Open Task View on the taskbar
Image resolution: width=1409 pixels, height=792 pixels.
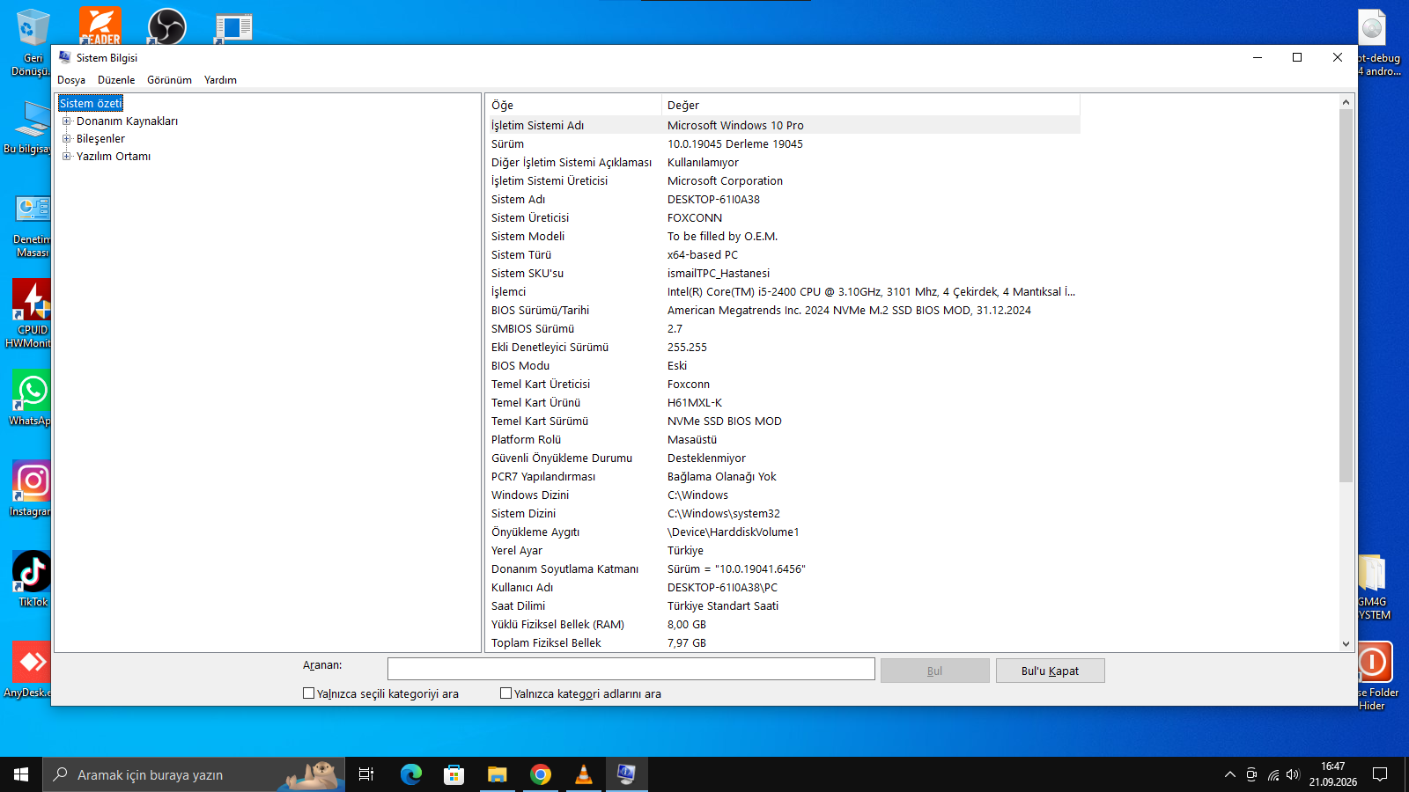click(366, 774)
